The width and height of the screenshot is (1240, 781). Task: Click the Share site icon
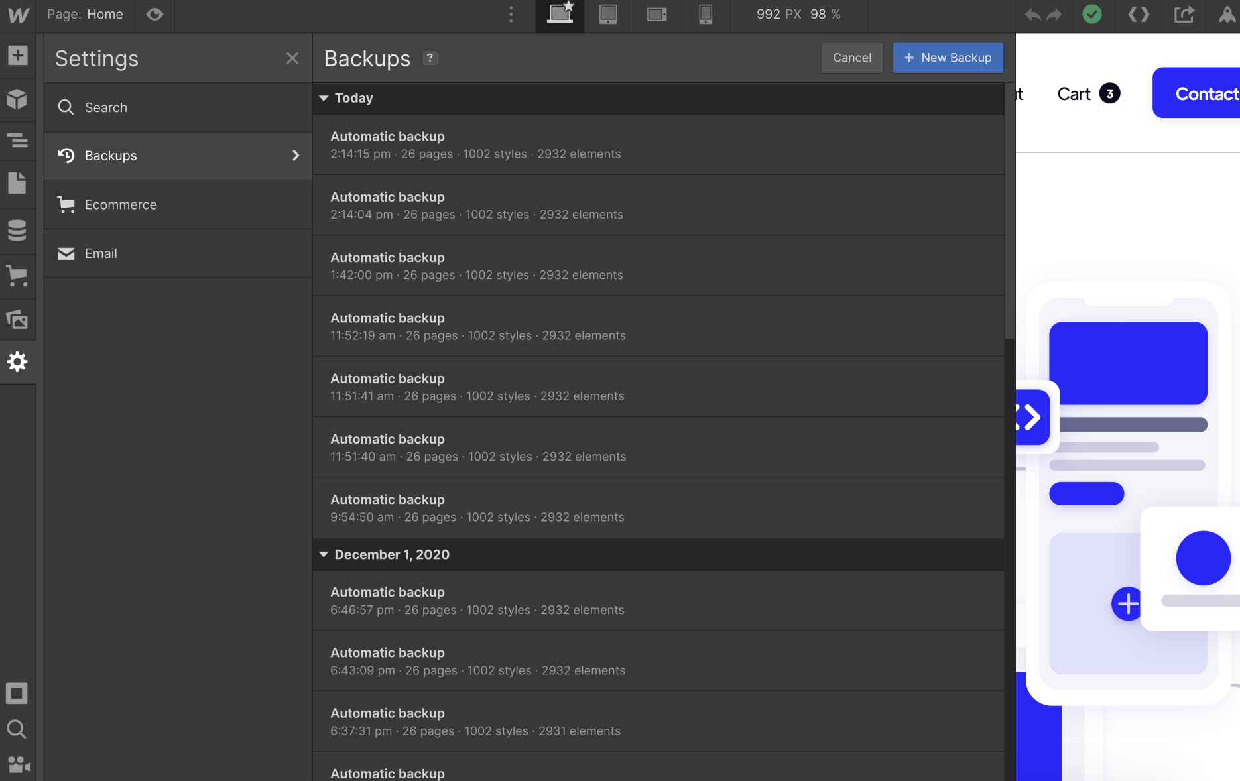point(1184,15)
